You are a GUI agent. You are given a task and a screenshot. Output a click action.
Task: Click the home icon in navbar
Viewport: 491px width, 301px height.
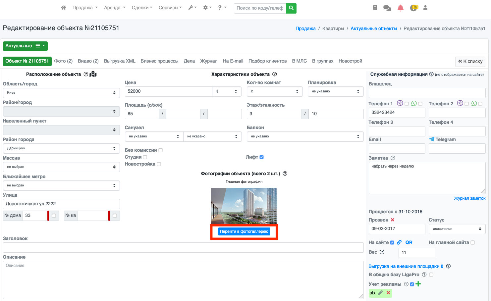coord(64,8)
